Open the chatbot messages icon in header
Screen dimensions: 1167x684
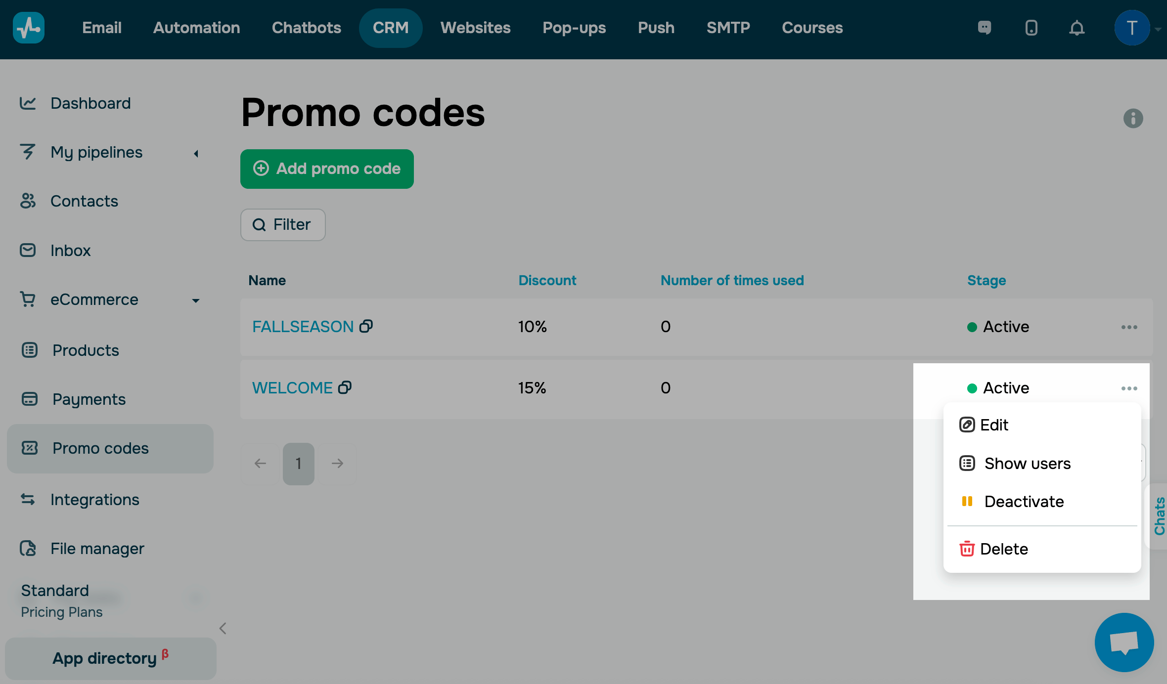tap(985, 28)
